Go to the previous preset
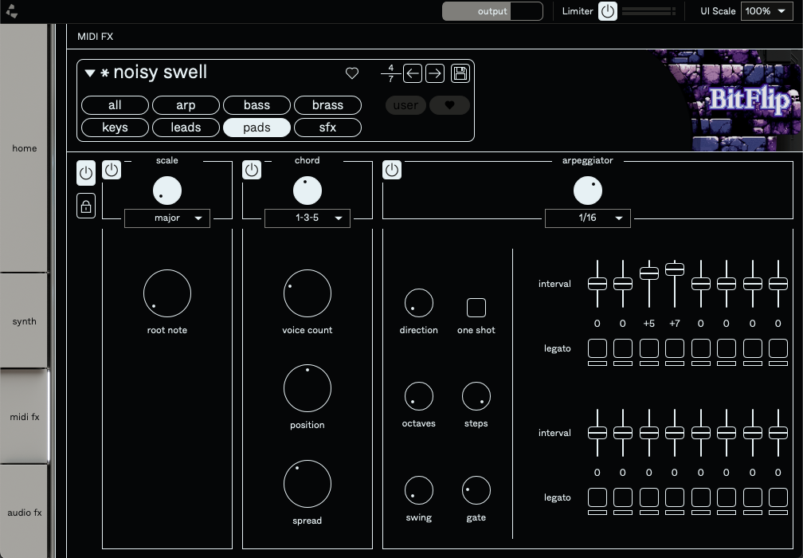803x558 pixels. [x=413, y=73]
